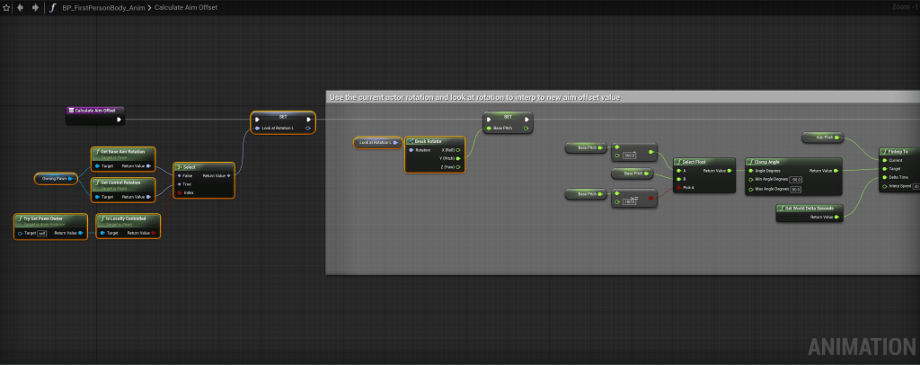This screenshot has width=920, height=365.
Task: Go forward using the right navigation arrow
Action: 35,7
